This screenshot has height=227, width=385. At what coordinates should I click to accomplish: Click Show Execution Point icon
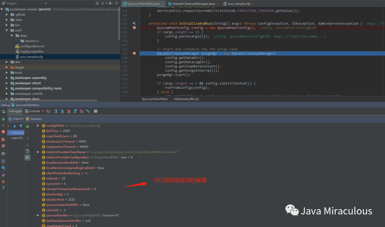pos(48,111)
